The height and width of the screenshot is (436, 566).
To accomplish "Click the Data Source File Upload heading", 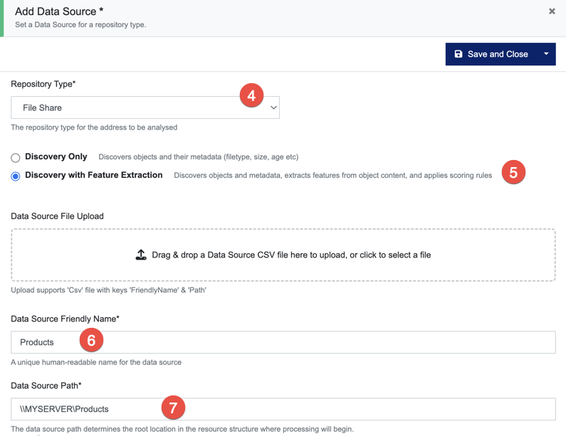I will point(57,216).
